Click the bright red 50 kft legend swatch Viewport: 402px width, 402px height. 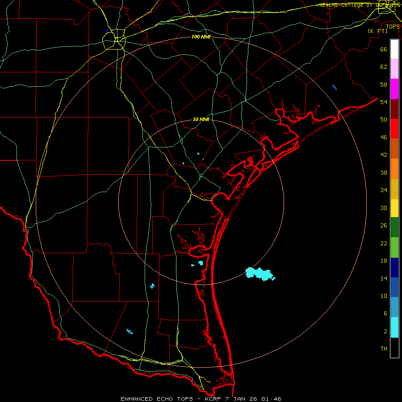tap(394, 129)
